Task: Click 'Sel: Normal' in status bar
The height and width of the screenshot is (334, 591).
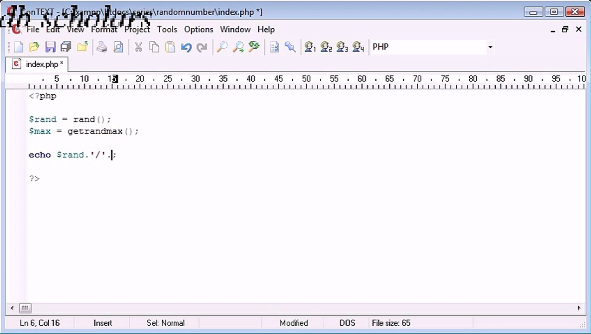Action: [x=165, y=323]
